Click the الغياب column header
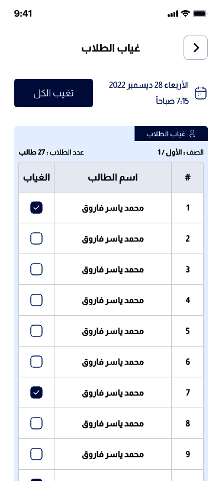This screenshot has width=222, height=481. (x=37, y=177)
